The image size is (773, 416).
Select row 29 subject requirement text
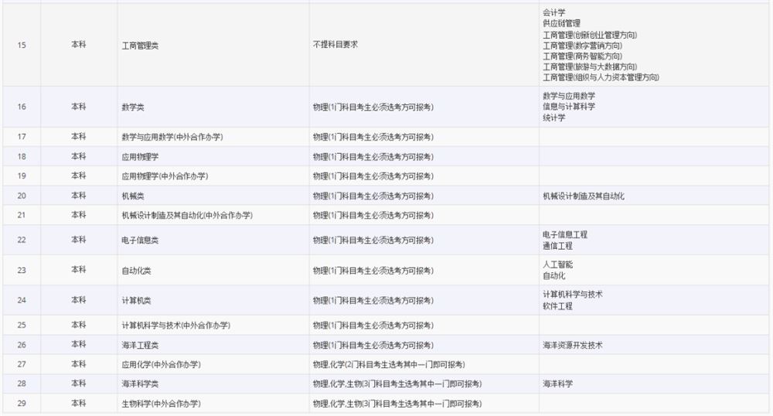(397, 404)
